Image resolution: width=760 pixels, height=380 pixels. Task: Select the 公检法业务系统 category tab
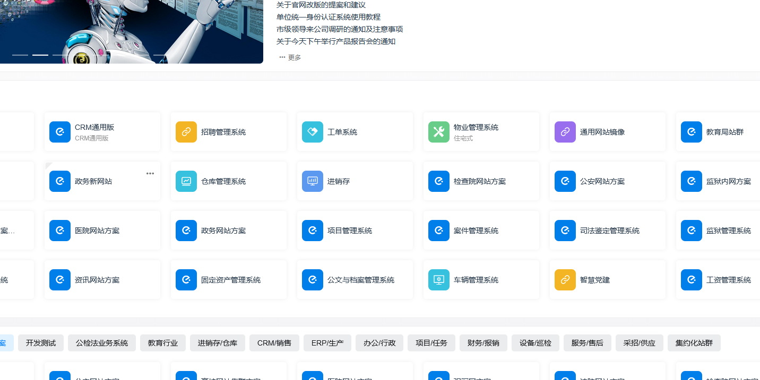tap(102, 343)
